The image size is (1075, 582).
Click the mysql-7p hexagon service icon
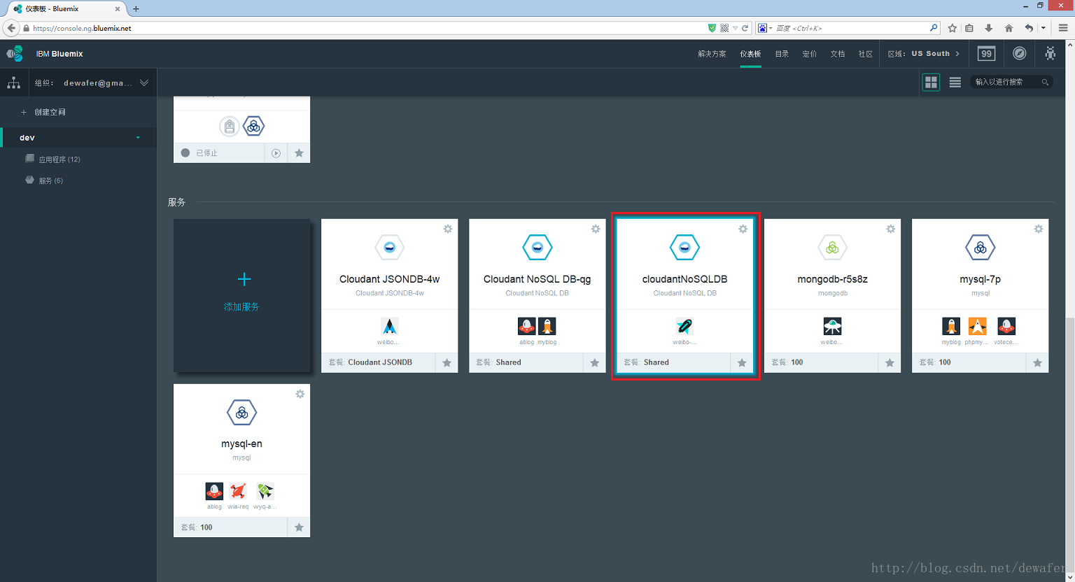(x=981, y=247)
